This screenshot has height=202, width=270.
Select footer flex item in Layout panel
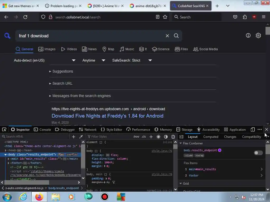pyautogui.click(x=194, y=175)
